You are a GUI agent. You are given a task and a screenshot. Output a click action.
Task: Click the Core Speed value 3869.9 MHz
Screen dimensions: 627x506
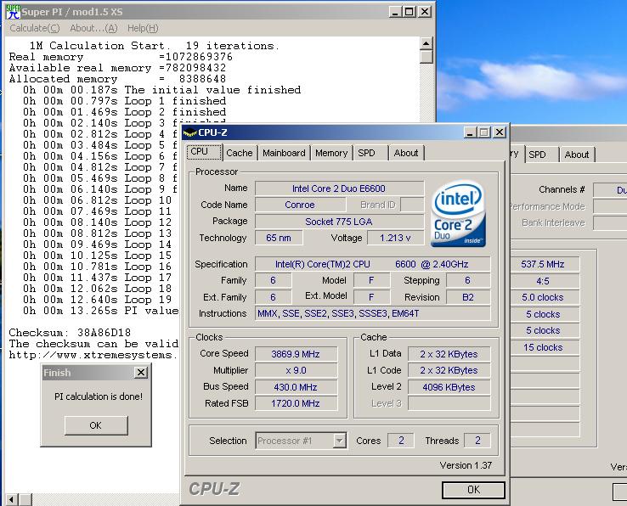(x=296, y=354)
